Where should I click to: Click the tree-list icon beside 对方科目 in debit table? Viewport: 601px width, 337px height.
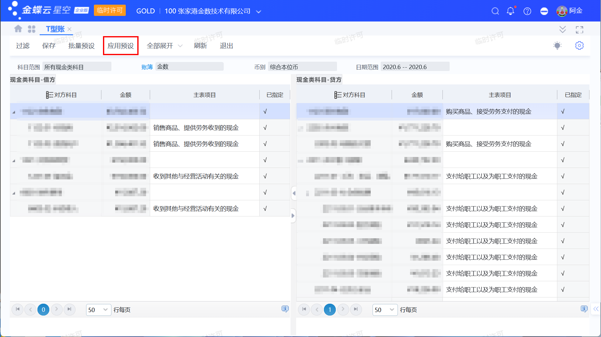(49, 95)
